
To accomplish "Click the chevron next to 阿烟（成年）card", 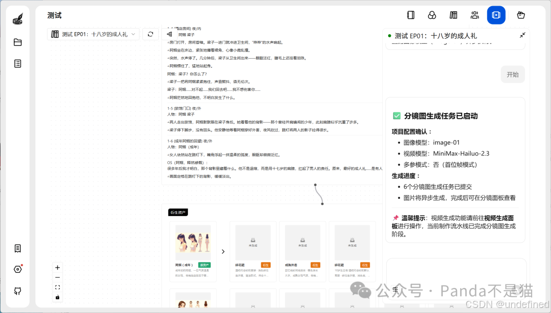I will [x=223, y=251].
